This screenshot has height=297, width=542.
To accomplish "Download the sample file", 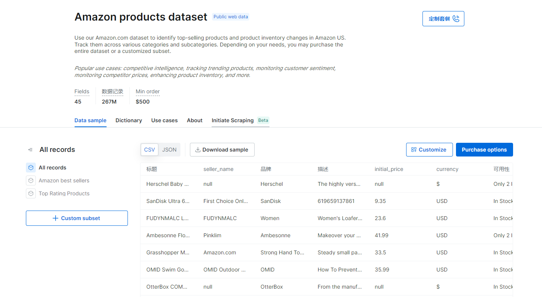I will (x=222, y=150).
